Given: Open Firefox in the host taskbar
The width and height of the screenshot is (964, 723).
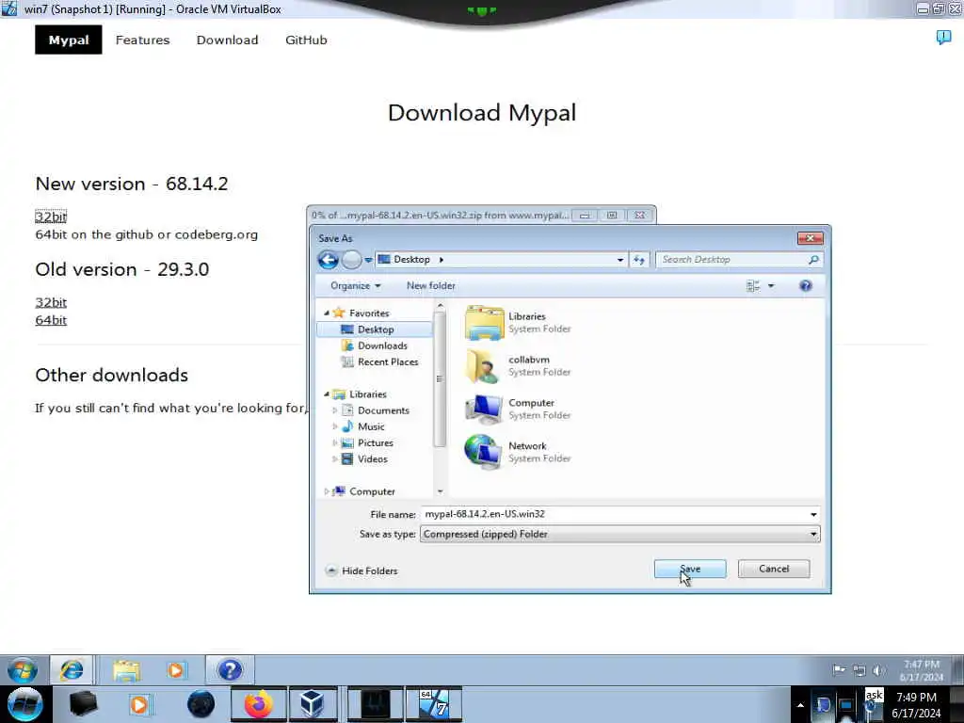Looking at the screenshot, I should (258, 704).
